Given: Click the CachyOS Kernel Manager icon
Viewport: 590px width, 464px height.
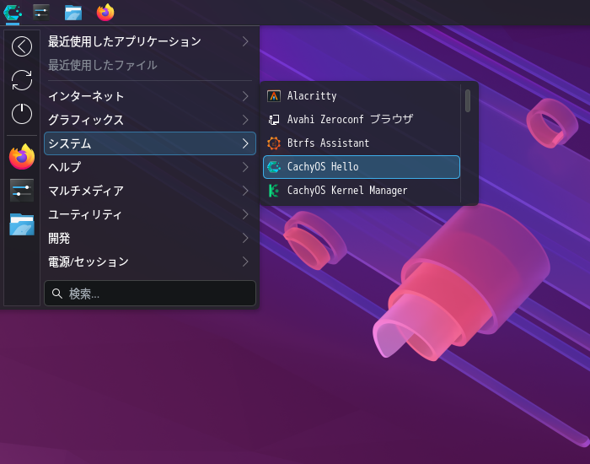Looking at the screenshot, I should pos(274,191).
